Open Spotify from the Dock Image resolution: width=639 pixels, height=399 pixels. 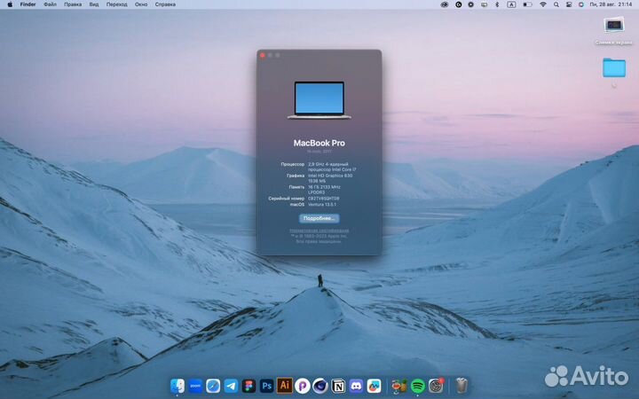coord(418,386)
